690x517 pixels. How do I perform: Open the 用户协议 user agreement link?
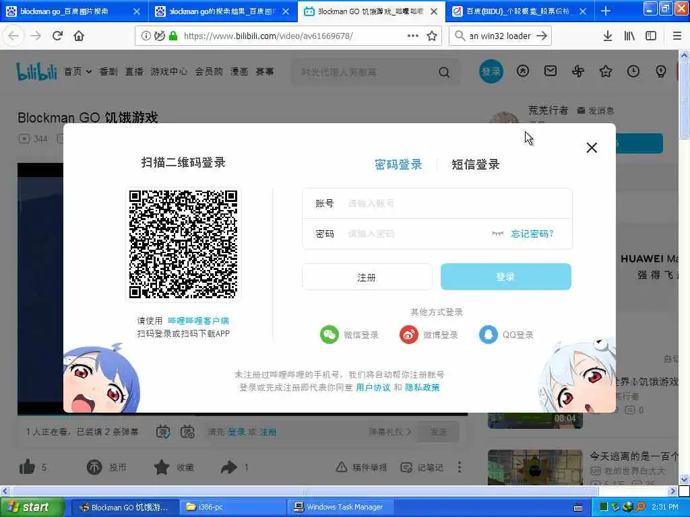[x=373, y=387]
